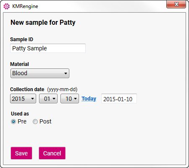Cancel the new sample dialog

click(52, 153)
